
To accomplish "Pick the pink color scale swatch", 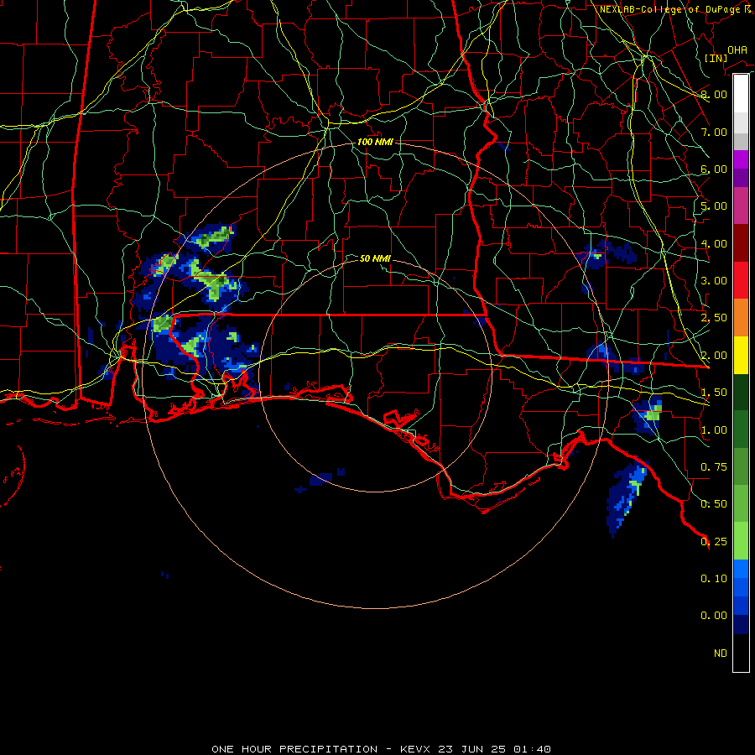I will (741, 206).
